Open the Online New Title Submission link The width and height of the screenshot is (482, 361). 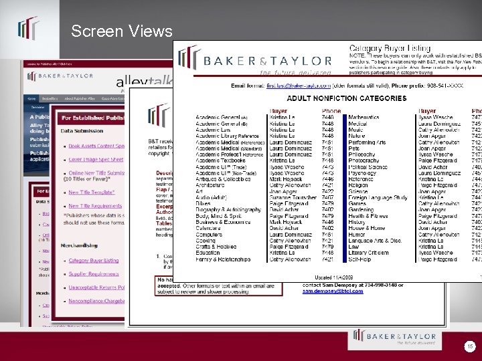96,173
